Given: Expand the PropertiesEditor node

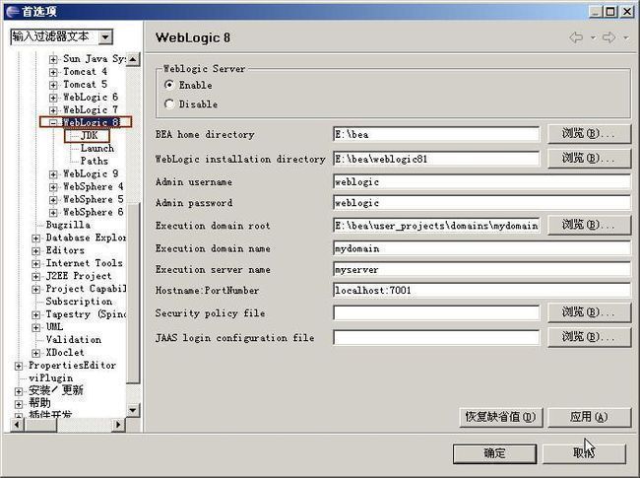Looking at the screenshot, I should point(19,366).
